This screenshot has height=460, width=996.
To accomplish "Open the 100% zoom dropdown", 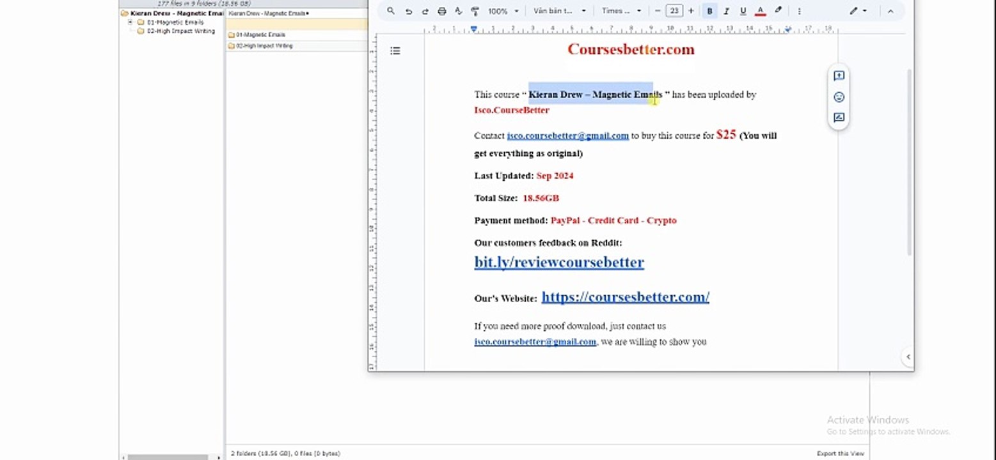I will [503, 11].
